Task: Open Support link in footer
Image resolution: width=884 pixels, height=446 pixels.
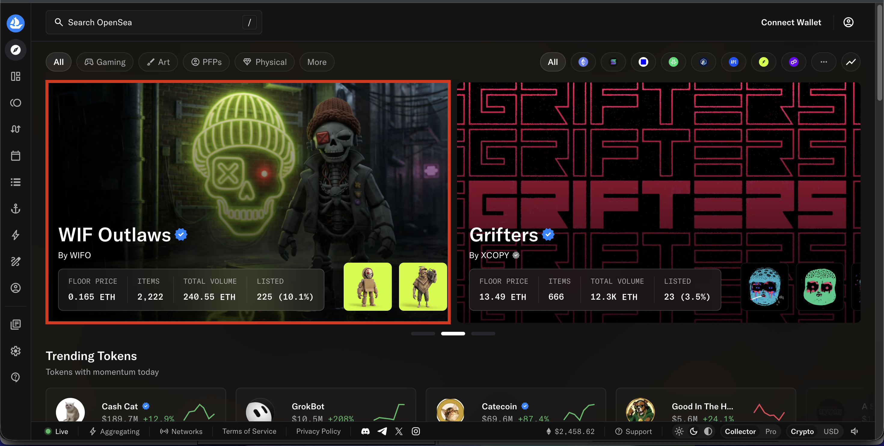Action: pos(634,431)
